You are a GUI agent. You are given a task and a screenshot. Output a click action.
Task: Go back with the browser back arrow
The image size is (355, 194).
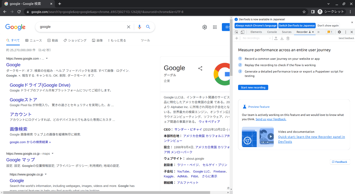(x=5, y=12)
